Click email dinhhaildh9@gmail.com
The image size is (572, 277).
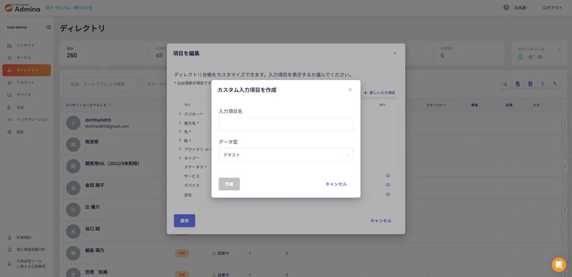(x=107, y=126)
